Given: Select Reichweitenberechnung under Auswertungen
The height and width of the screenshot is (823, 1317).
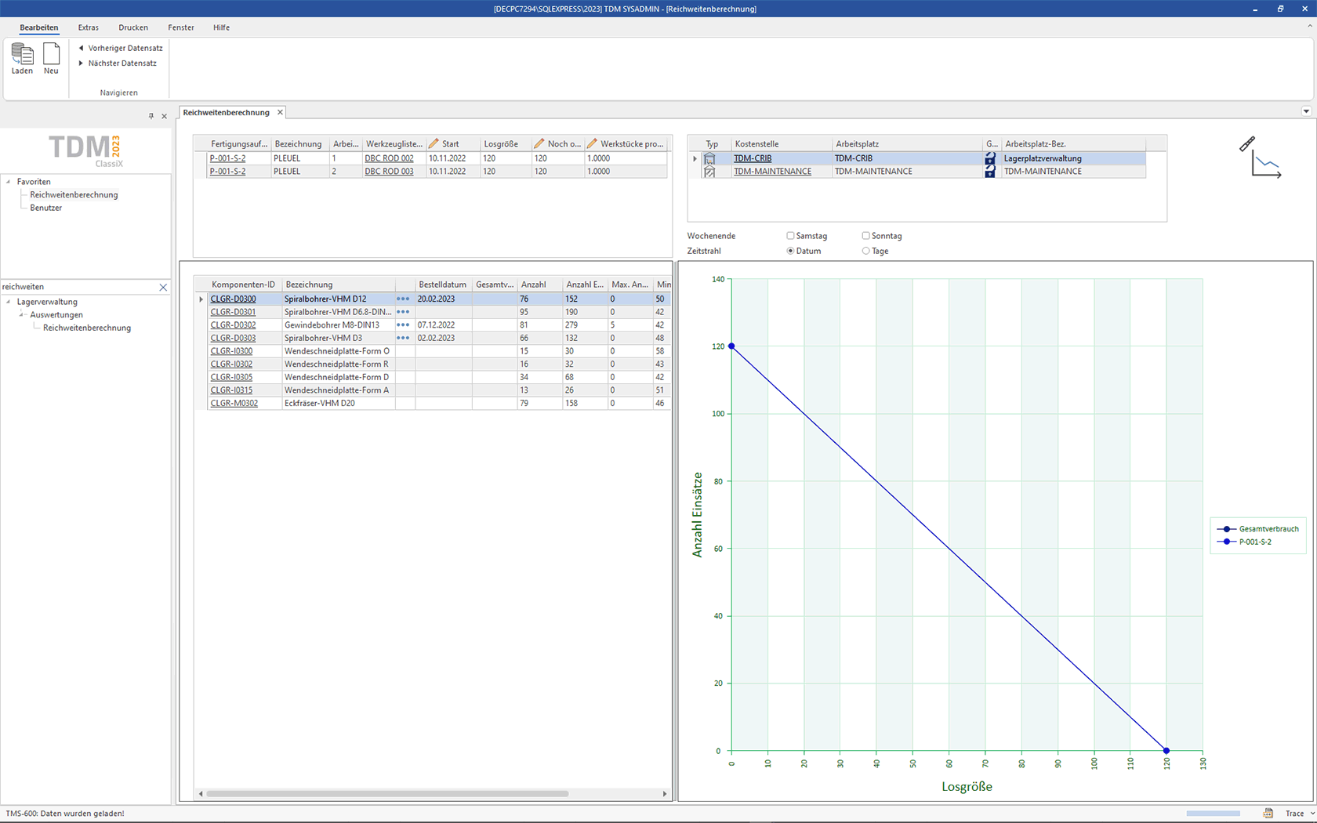Looking at the screenshot, I should 87,328.
